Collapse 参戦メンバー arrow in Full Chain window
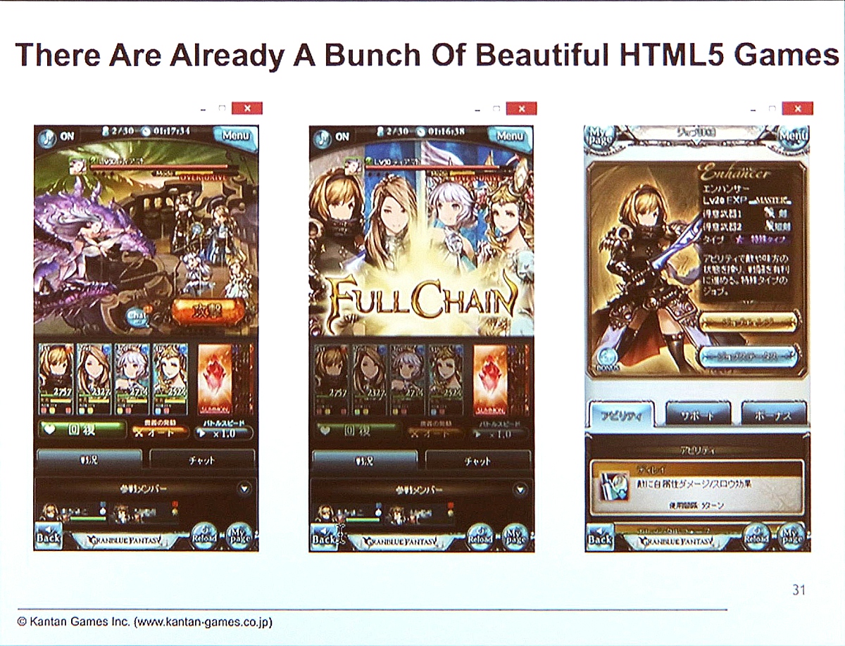 coord(520,489)
